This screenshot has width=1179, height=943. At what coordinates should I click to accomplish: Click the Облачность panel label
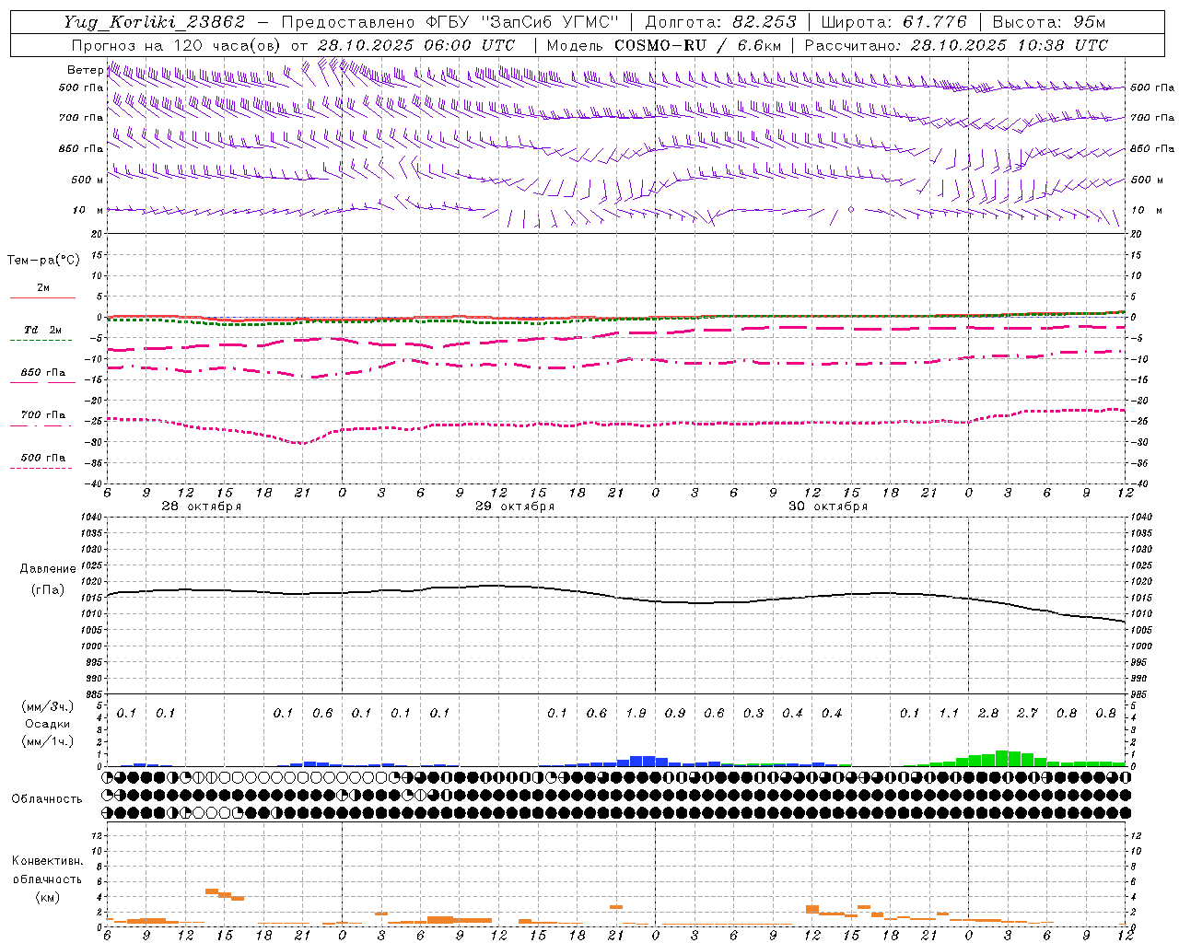tap(47, 798)
